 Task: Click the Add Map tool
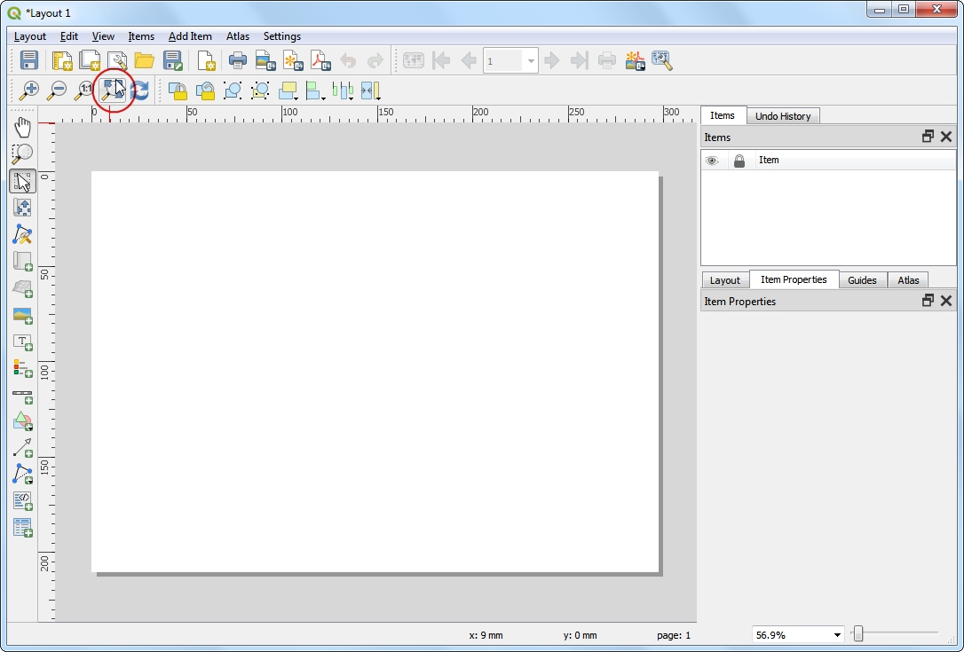(x=23, y=262)
